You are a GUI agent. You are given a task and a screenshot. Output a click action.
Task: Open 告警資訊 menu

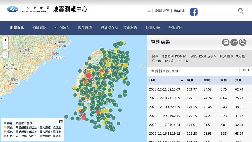point(175,28)
